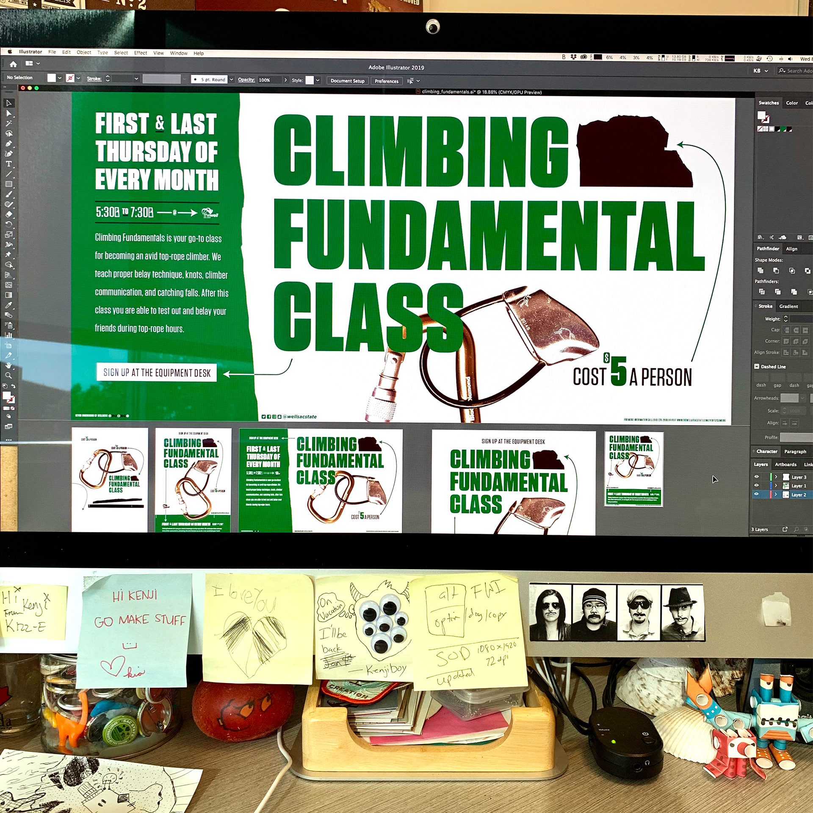Viewport: 813px width, 813px height.
Task: Select the Eraser tool
Action: (8, 214)
